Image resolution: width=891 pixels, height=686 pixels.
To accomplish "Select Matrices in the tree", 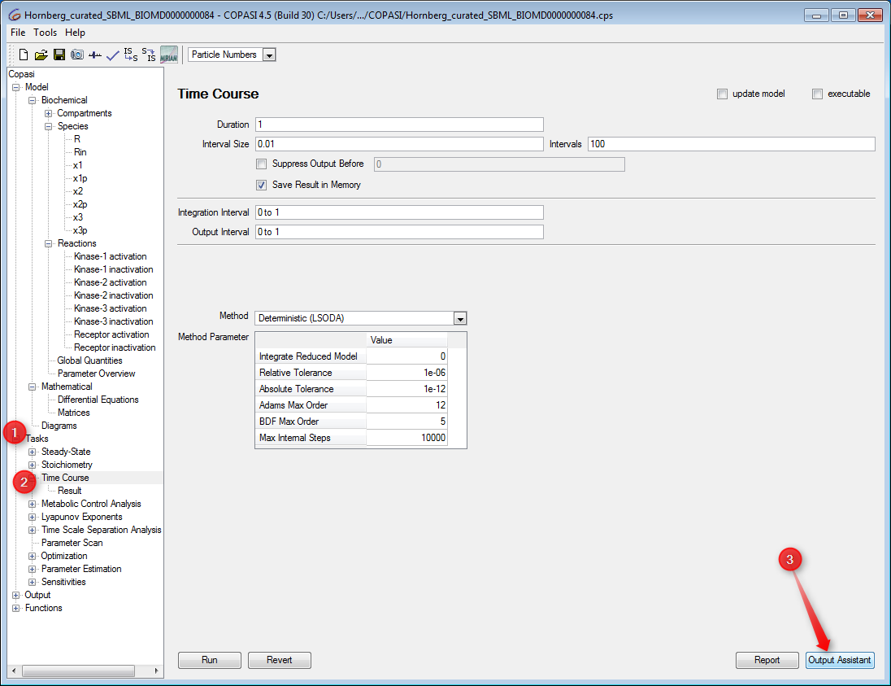I will pos(74,413).
